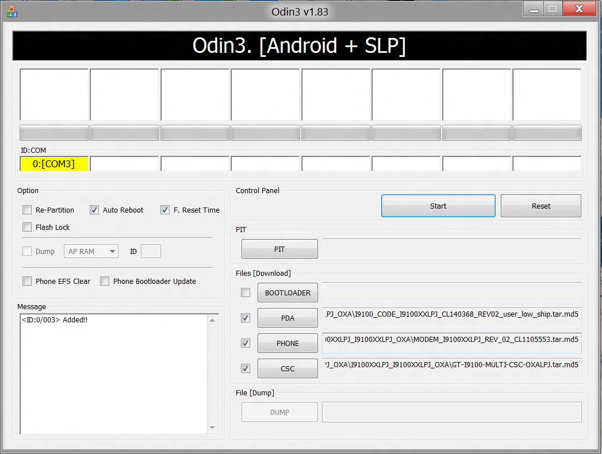The height and width of the screenshot is (454, 602).
Task: Click the BOOTLOADER file path field
Action: (x=452, y=293)
